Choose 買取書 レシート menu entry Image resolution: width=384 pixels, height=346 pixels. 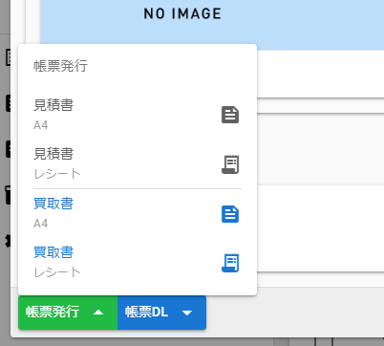138,263
